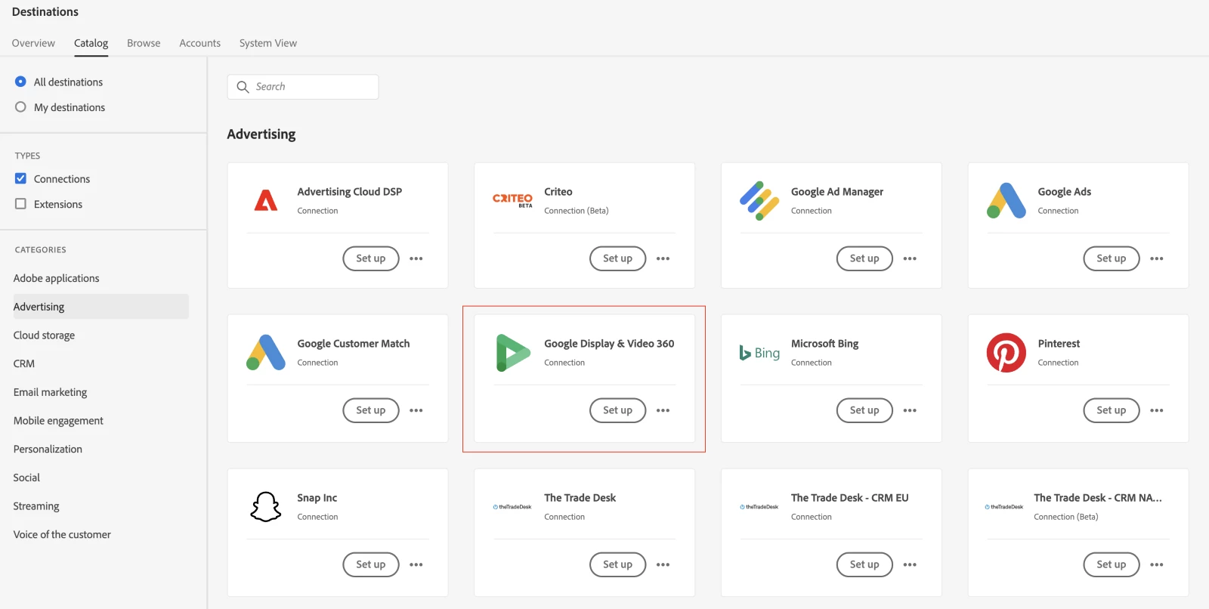Check the Extensions checkbox
The height and width of the screenshot is (609, 1209).
20,204
